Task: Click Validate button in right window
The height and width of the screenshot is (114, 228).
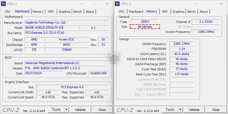Action: pos(194,110)
